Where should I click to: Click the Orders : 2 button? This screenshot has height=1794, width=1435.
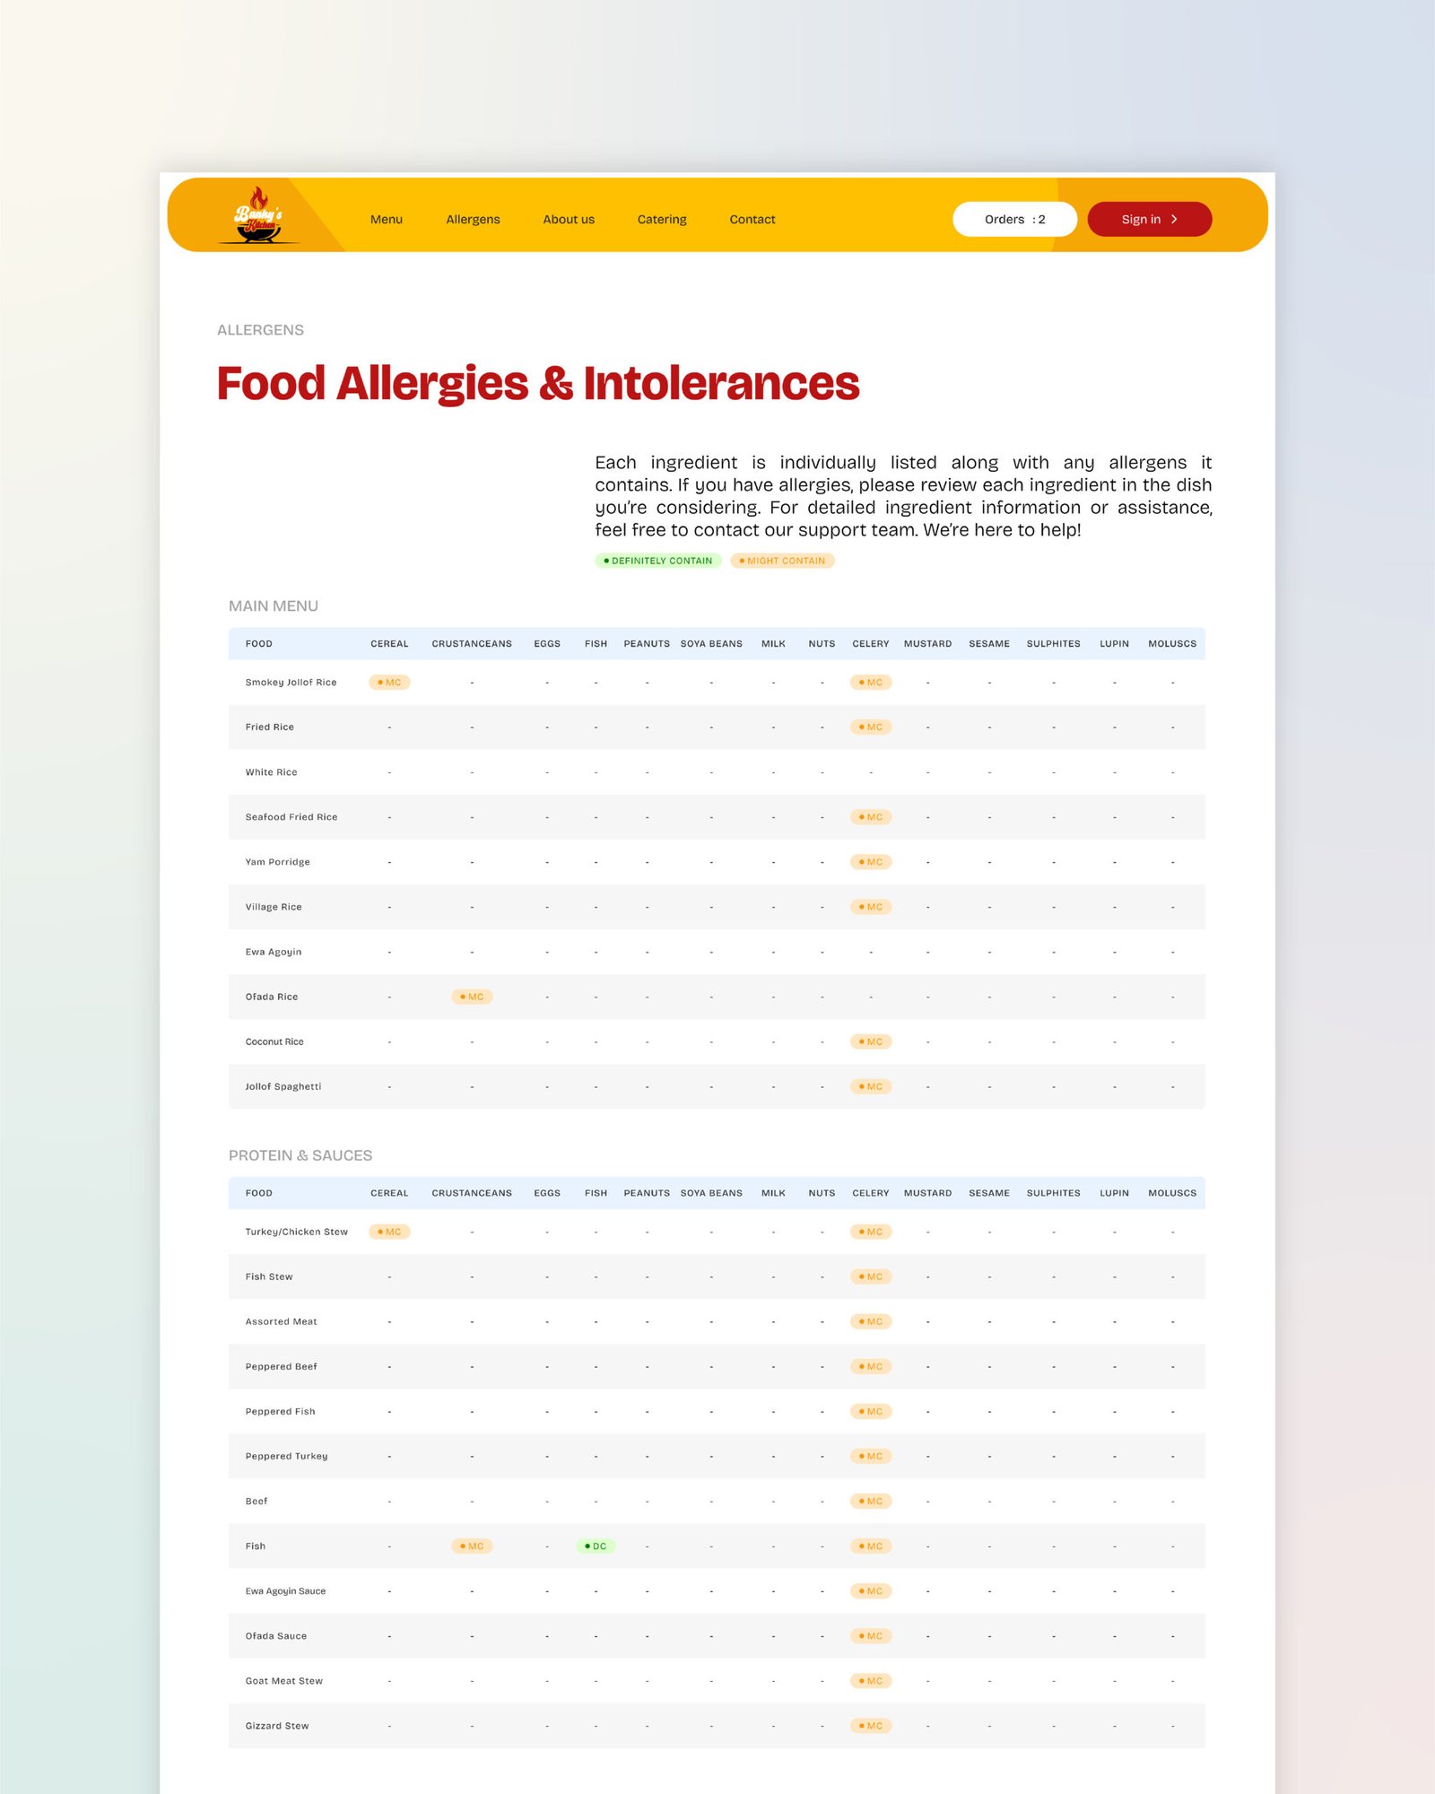coord(1014,220)
